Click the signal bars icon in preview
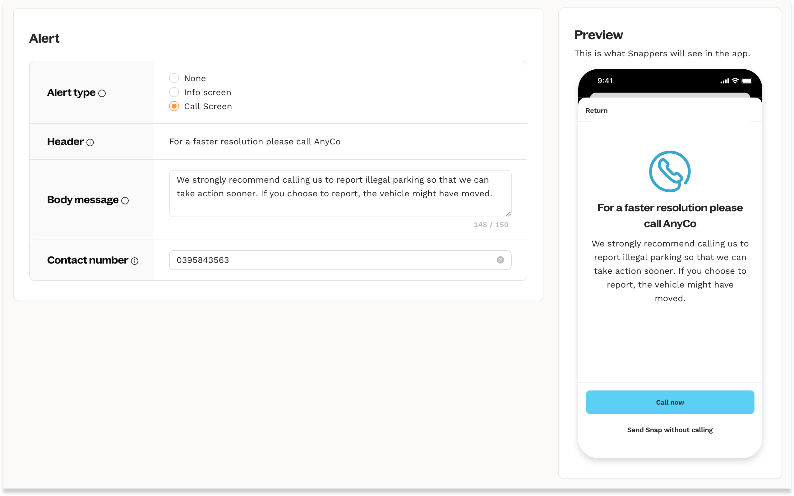 tap(724, 81)
